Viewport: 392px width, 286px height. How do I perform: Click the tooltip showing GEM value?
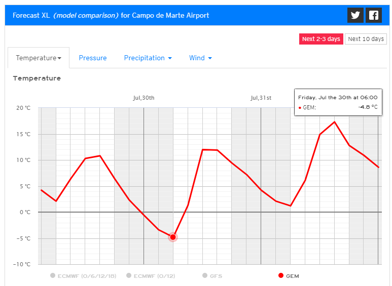337,102
